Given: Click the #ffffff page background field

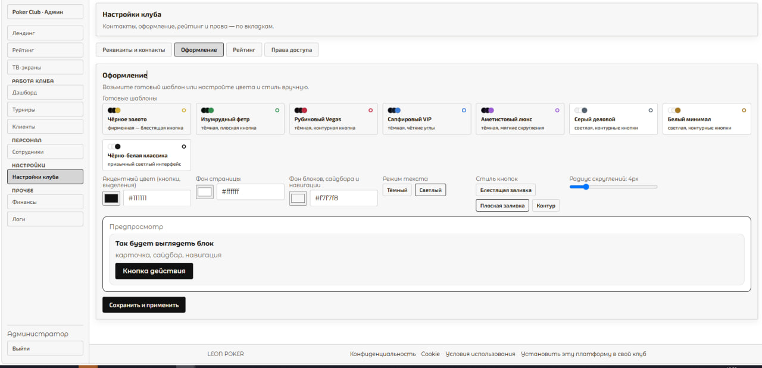Looking at the screenshot, I should (251, 192).
